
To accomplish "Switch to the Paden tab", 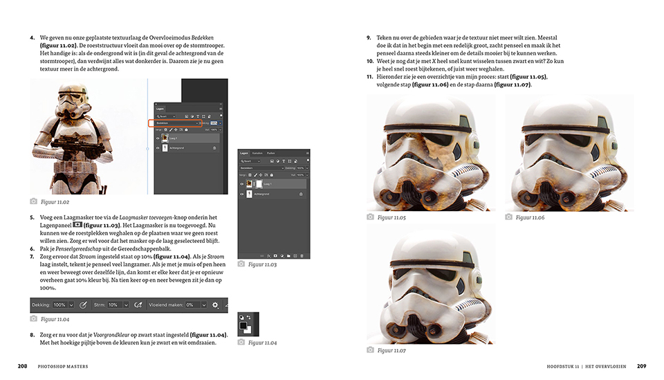I will 271,154.
